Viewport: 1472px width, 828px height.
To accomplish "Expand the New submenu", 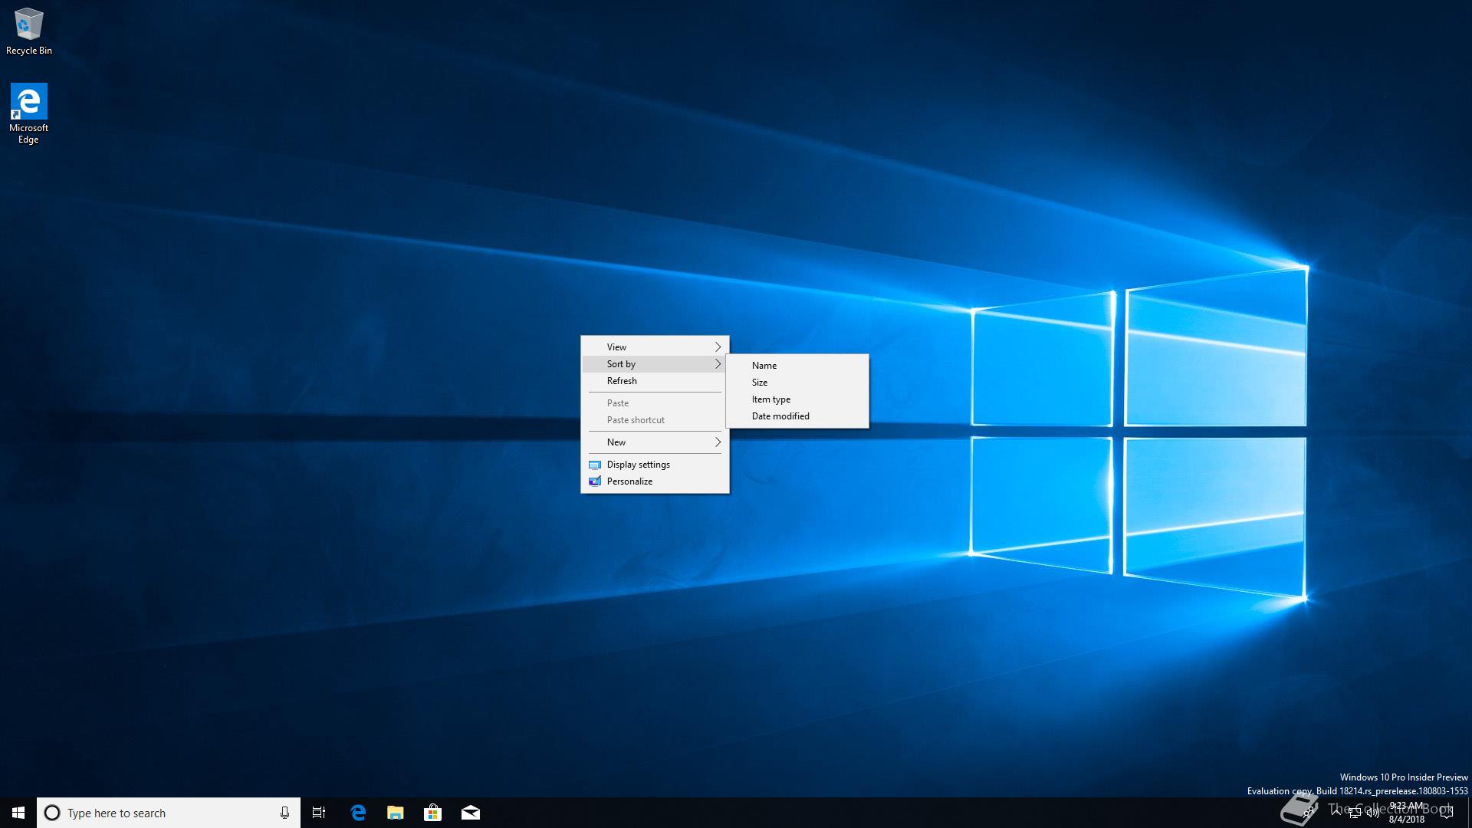I will [x=655, y=442].
